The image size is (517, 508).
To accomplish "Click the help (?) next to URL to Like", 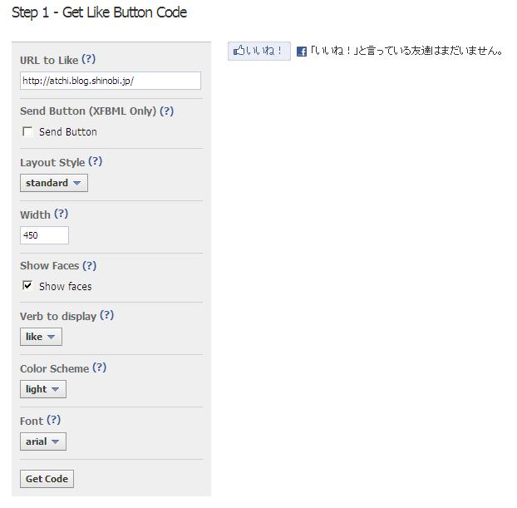I will click(89, 60).
